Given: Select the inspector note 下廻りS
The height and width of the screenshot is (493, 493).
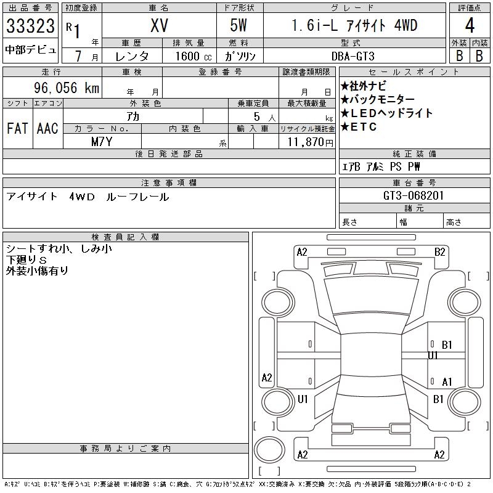Looking at the screenshot, I should click(26, 259).
